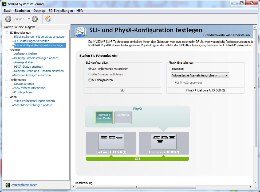Collapse the Video tree node

pyautogui.click(x=7, y=97)
